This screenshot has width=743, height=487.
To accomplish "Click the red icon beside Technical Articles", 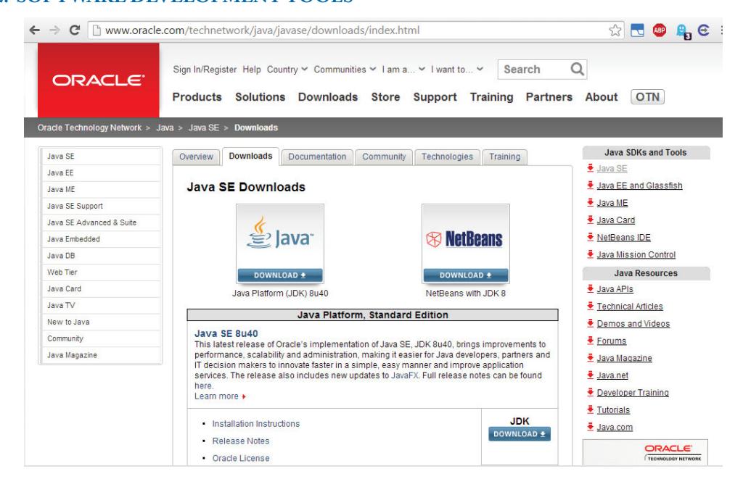I will point(590,306).
